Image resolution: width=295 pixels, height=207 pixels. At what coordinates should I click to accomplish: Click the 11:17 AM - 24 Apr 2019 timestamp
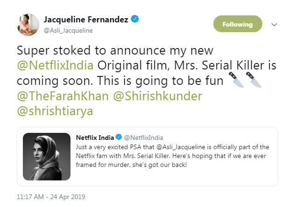(51, 197)
